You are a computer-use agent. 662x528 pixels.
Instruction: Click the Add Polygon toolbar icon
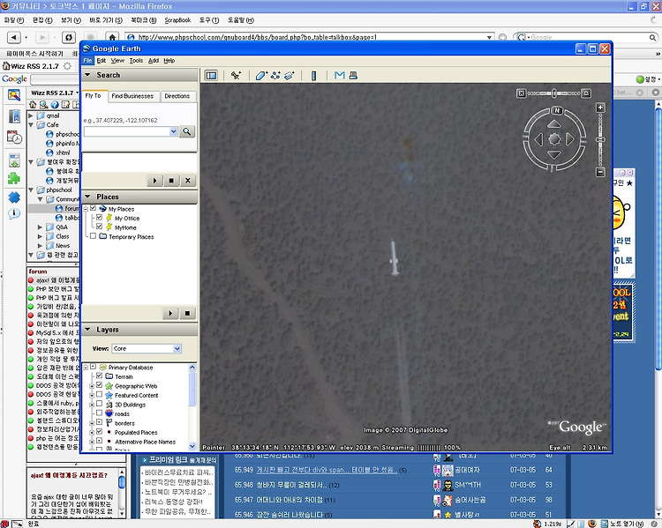[261, 76]
